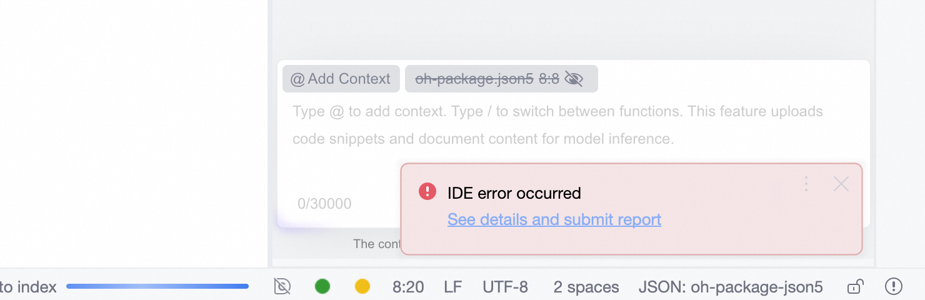Image resolution: width=925 pixels, height=300 pixels.
Task: Click the @ Add Context button
Action: tap(341, 79)
